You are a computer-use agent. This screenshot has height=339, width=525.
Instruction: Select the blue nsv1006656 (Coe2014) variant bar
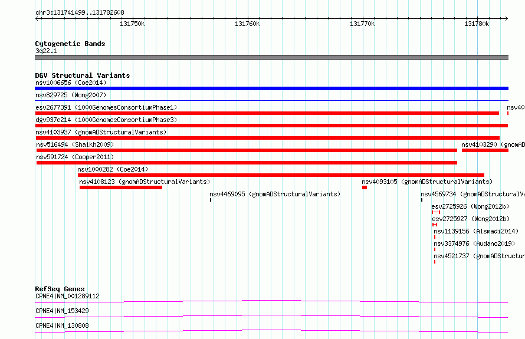pyautogui.click(x=271, y=88)
